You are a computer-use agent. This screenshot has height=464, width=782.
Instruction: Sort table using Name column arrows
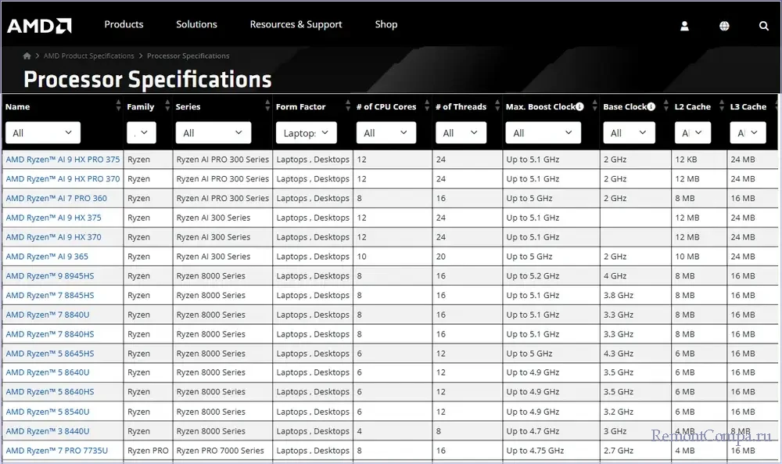click(118, 106)
